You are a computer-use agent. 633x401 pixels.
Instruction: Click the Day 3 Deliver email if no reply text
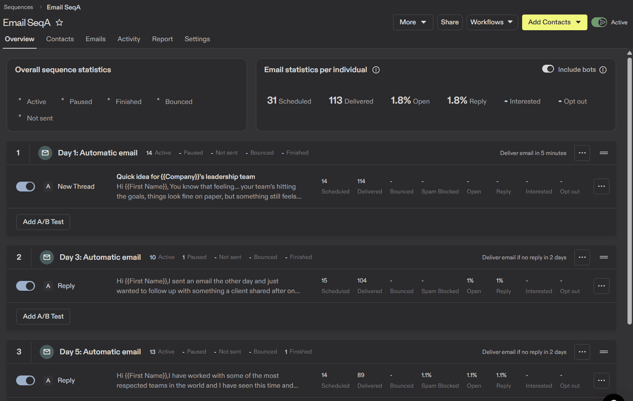click(x=524, y=257)
